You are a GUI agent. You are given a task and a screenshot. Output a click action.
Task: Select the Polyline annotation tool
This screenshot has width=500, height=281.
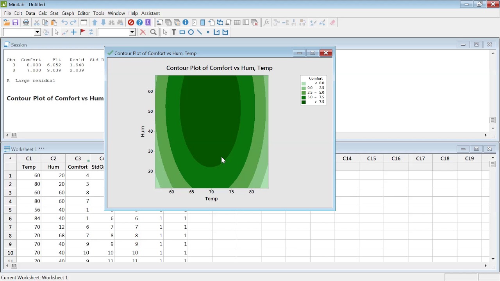217,32
